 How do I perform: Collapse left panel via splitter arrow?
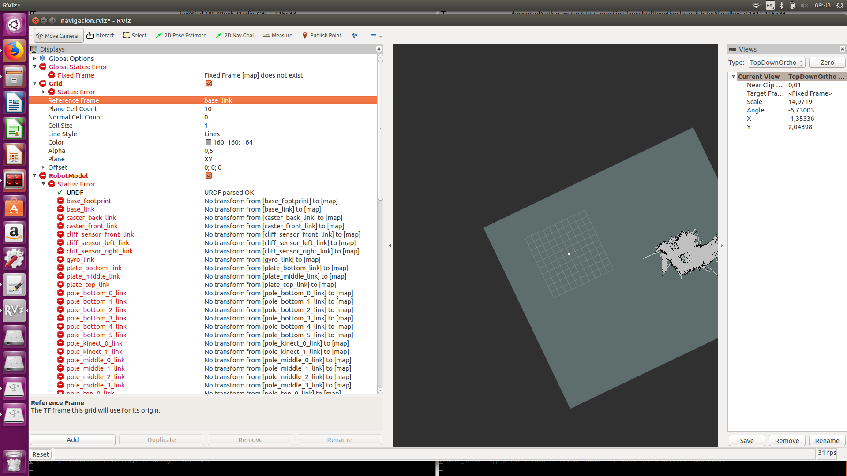pyautogui.click(x=390, y=246)
